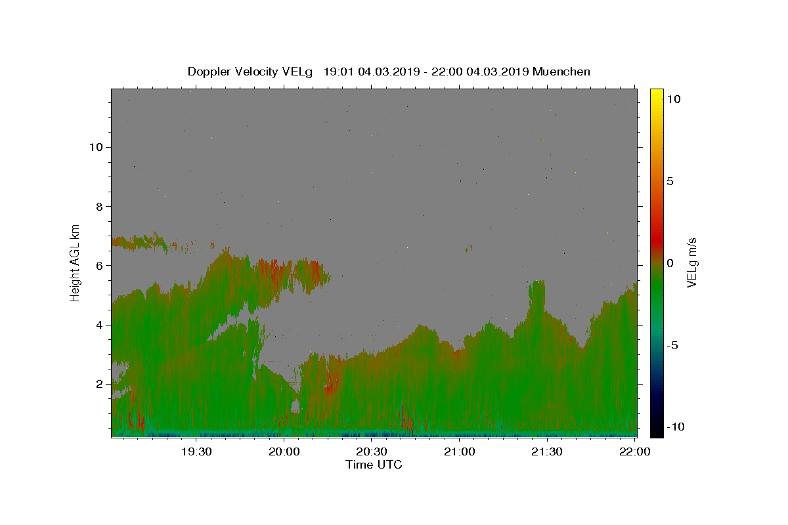Click the height axis label '6'

pyautogui.click(x=99, y=265)
